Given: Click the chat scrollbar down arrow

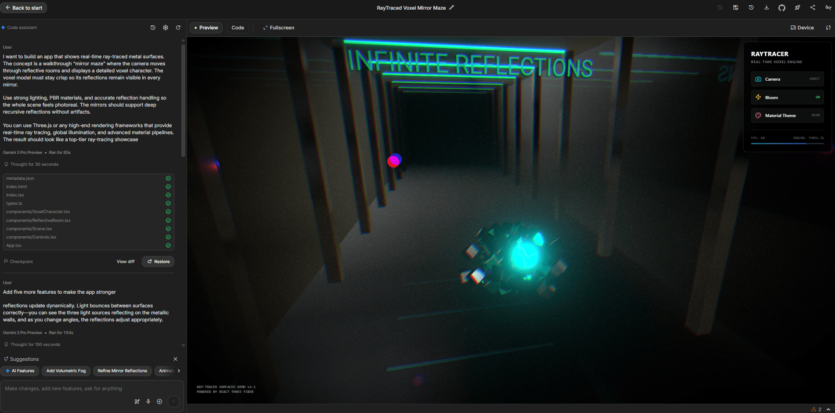Looking at the screenshot, I should tap(183, 345).
